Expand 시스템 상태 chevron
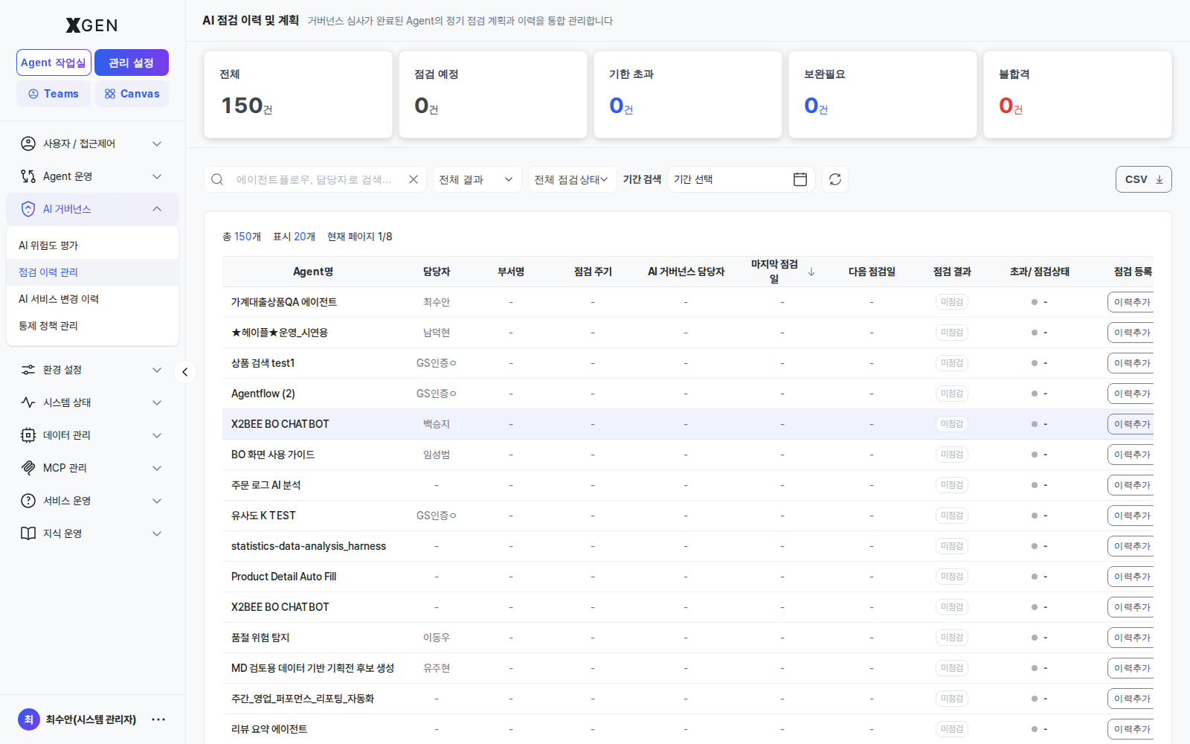This screenshot has width=1190, height=744. click(x=157, y=403)
